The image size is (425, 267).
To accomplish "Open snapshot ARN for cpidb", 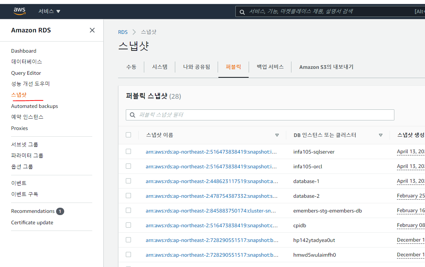I will (212, 225).
